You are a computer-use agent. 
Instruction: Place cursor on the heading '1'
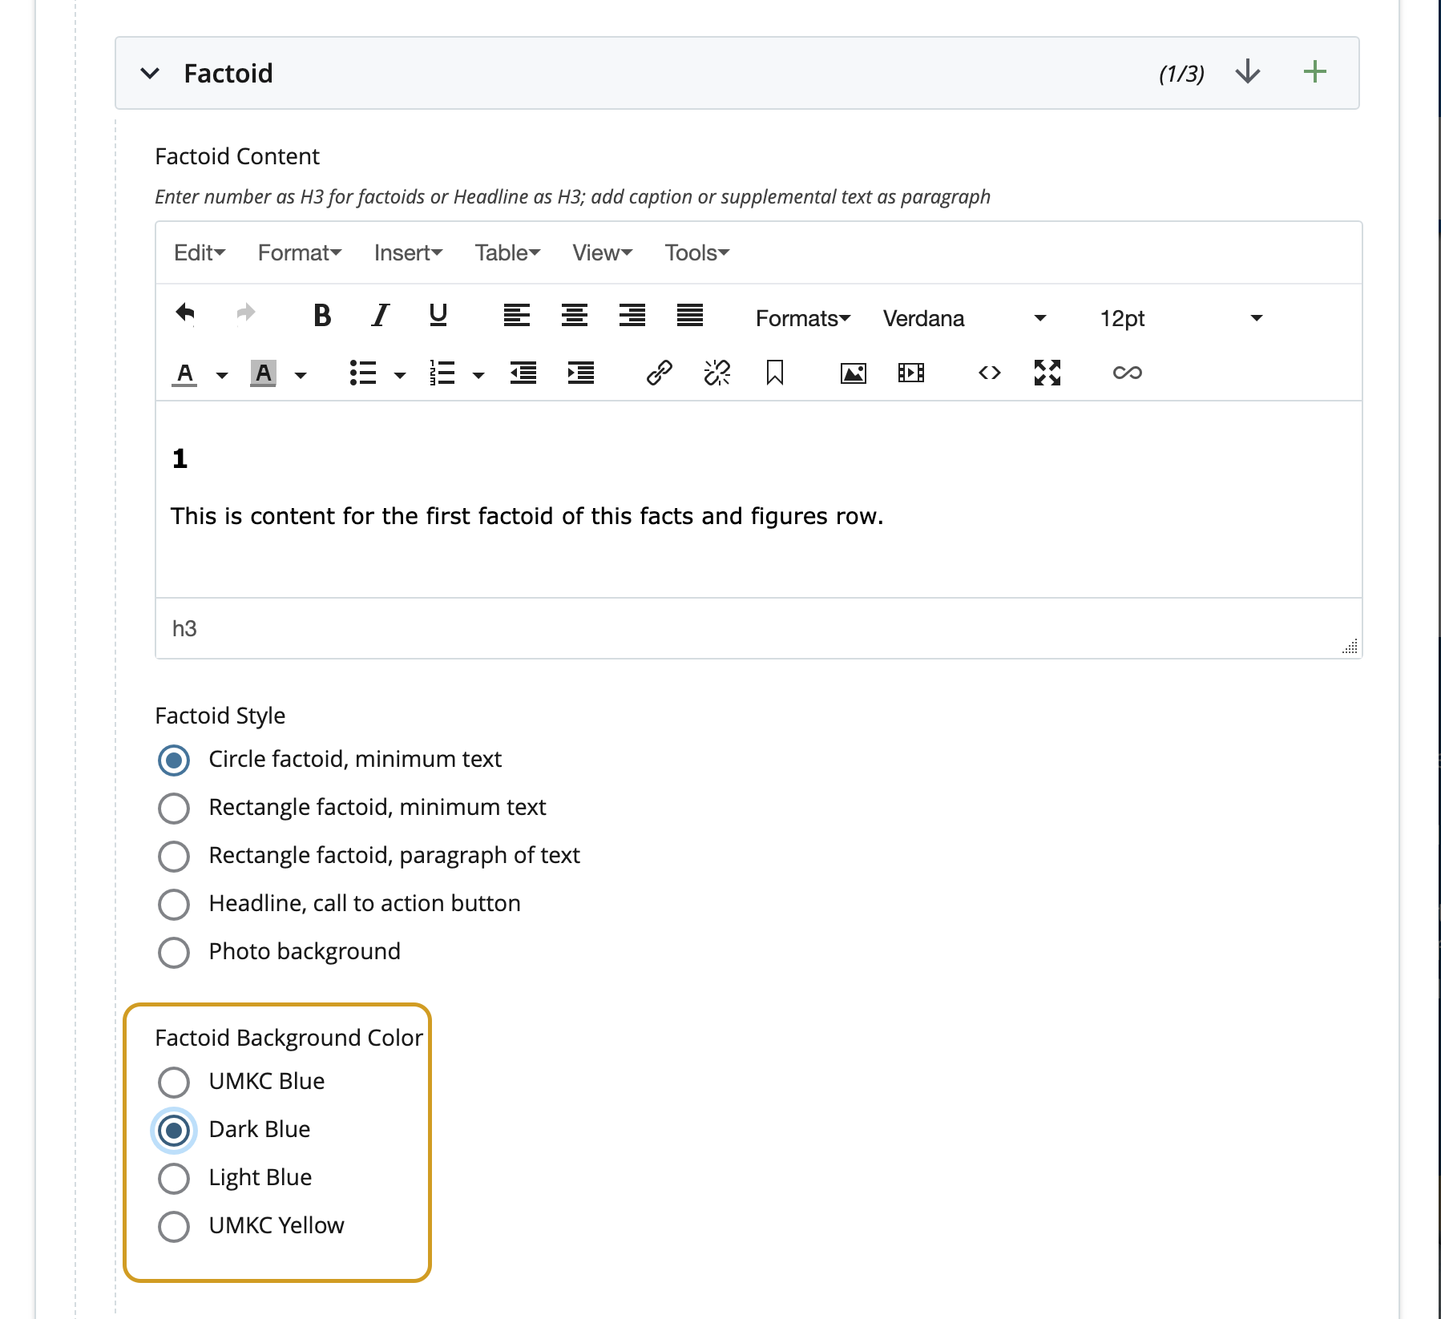point(180,459)
